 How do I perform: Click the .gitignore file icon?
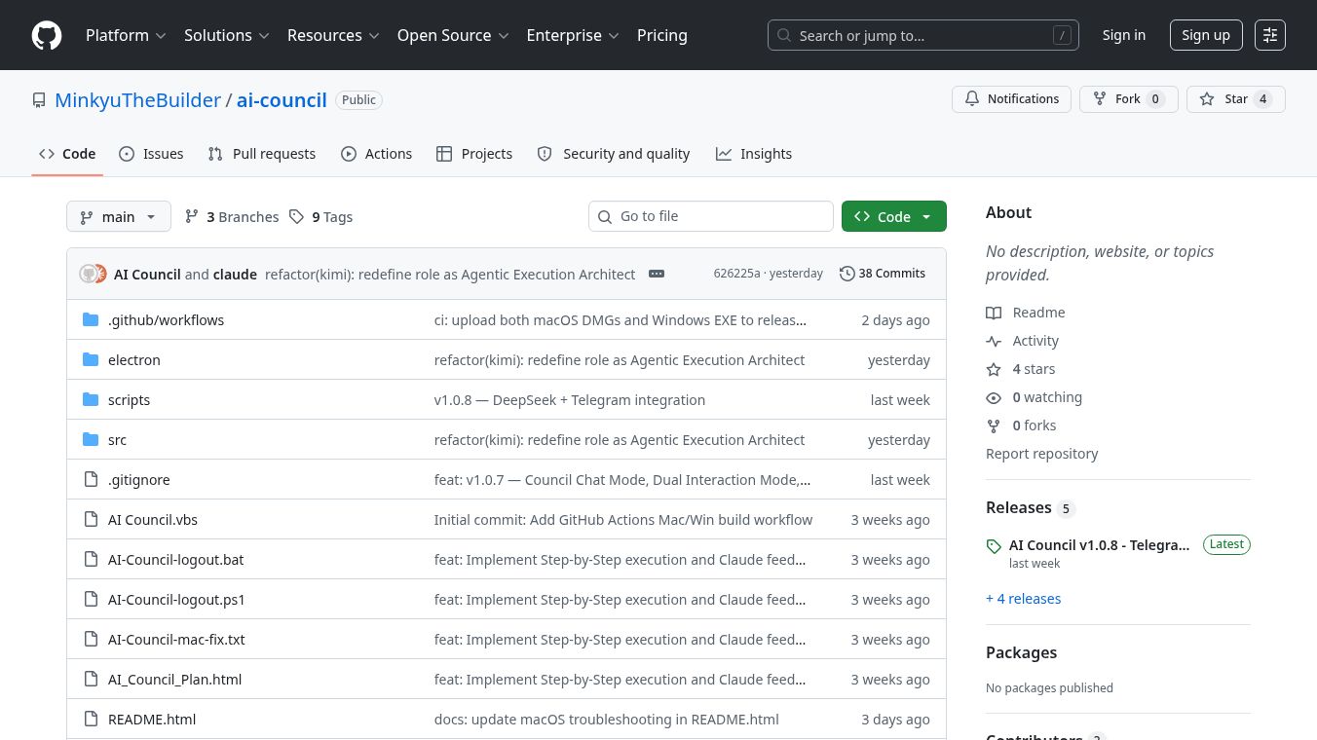[x=91, y=479]
